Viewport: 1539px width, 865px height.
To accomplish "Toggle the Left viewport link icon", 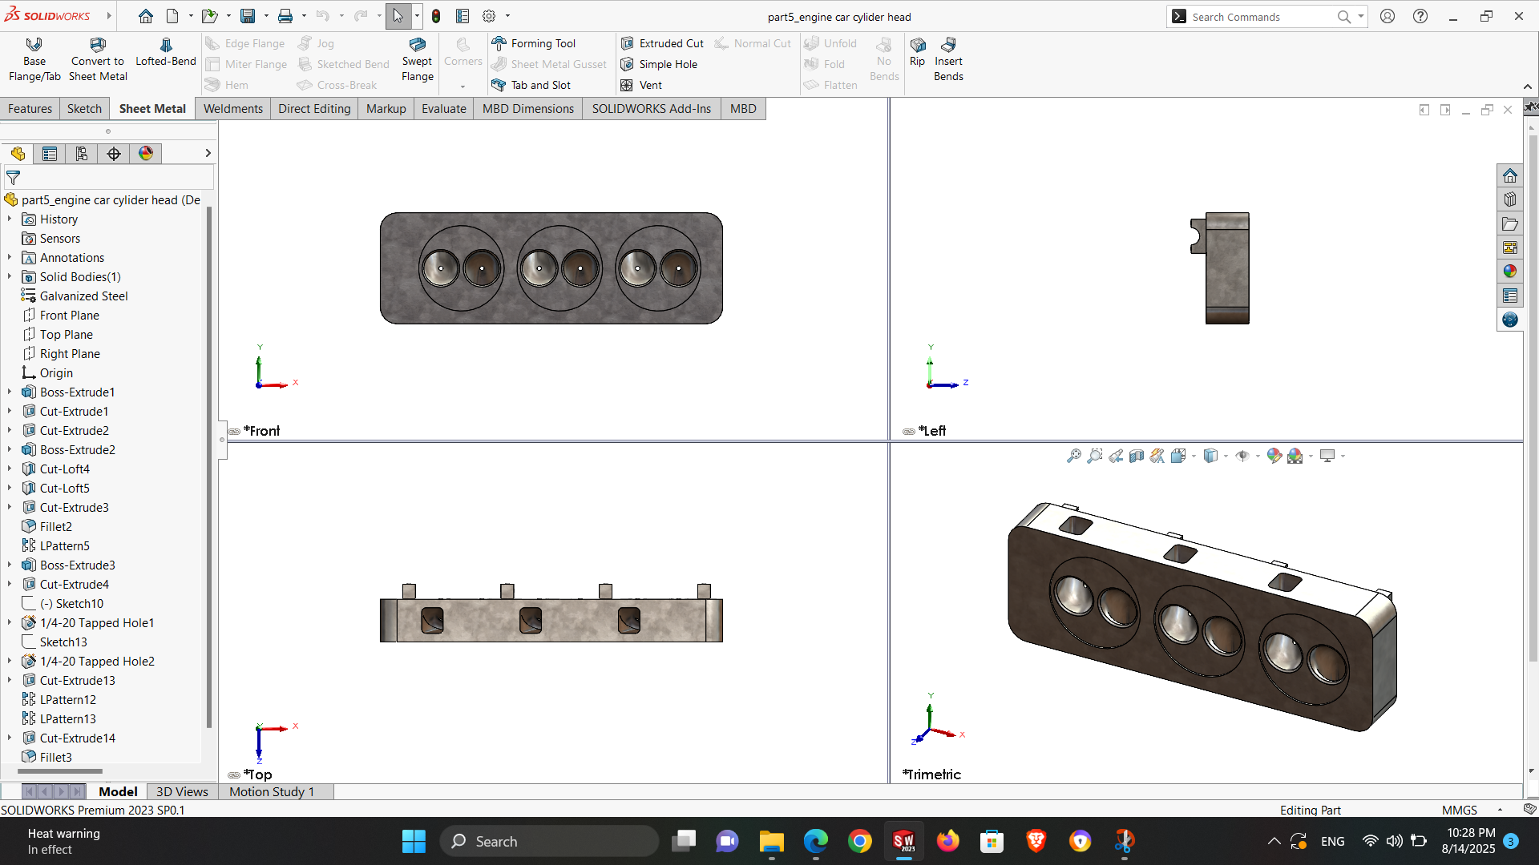I will click(909, 432).
